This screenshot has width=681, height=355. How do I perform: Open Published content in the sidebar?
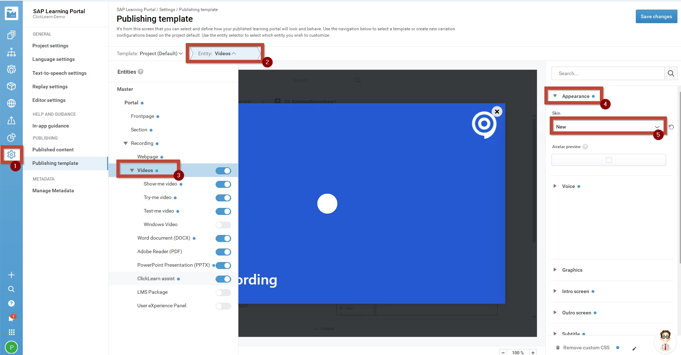(x=53, y=150)
